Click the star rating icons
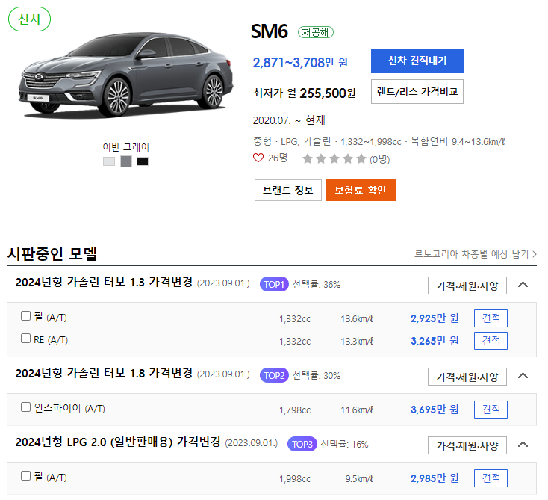Screen dimensions: 548x500 click(334, 159)
